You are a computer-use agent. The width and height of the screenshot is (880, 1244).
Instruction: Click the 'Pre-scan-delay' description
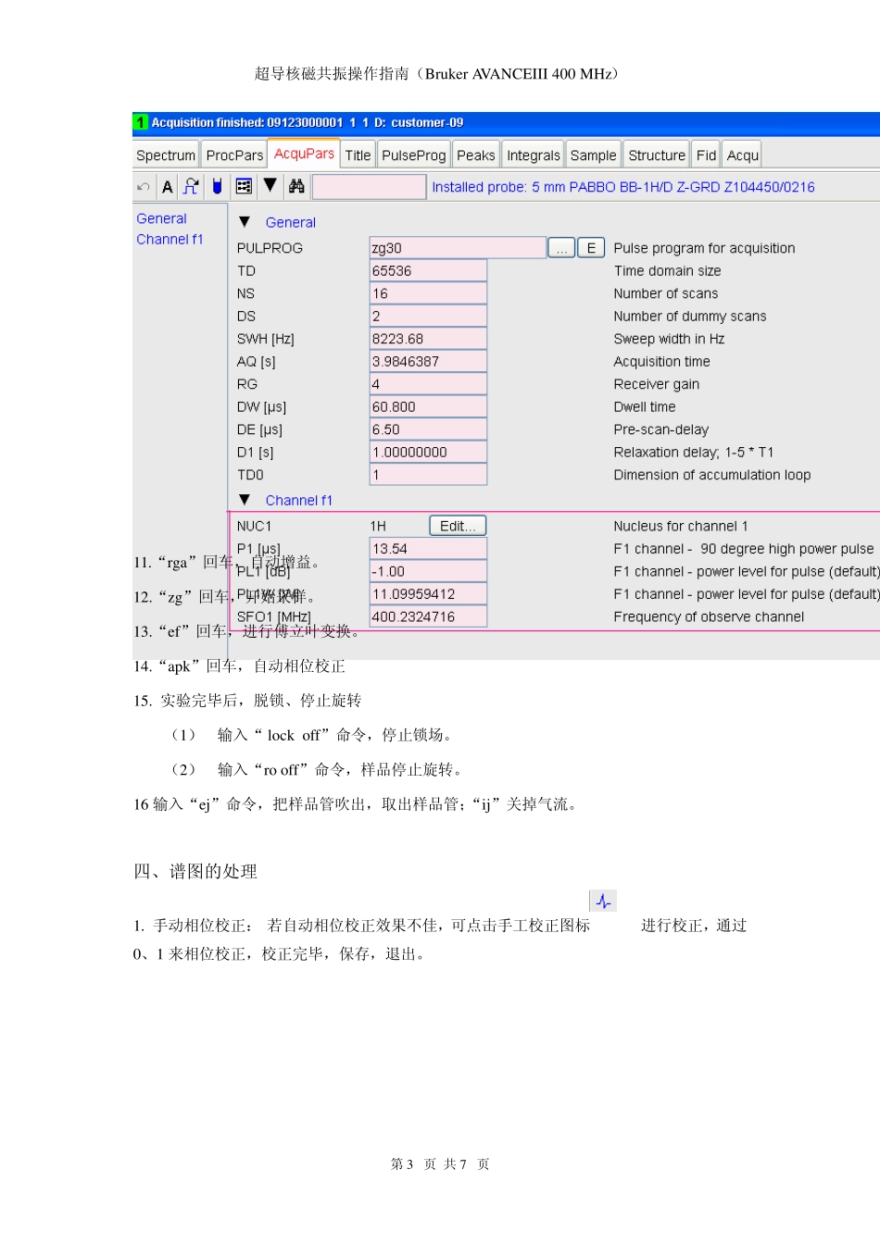click(x=661, y=429)
